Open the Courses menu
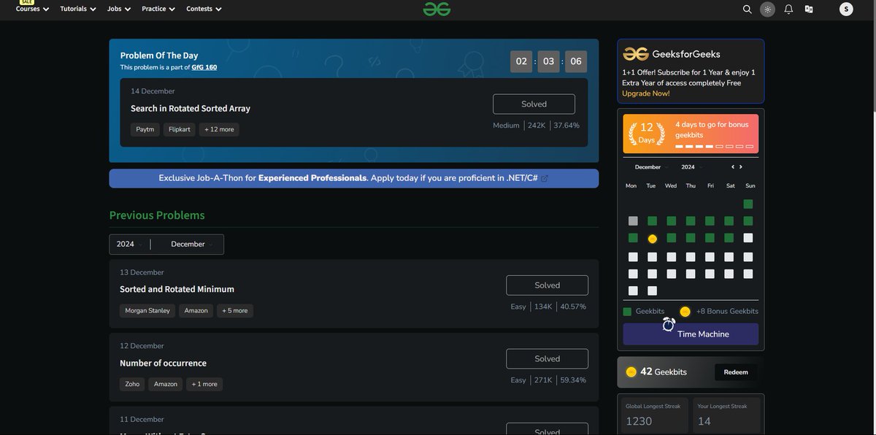 32,9
